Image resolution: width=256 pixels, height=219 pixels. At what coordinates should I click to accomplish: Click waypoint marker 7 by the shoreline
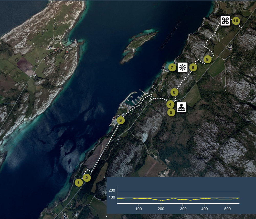[x=172, y=67]
